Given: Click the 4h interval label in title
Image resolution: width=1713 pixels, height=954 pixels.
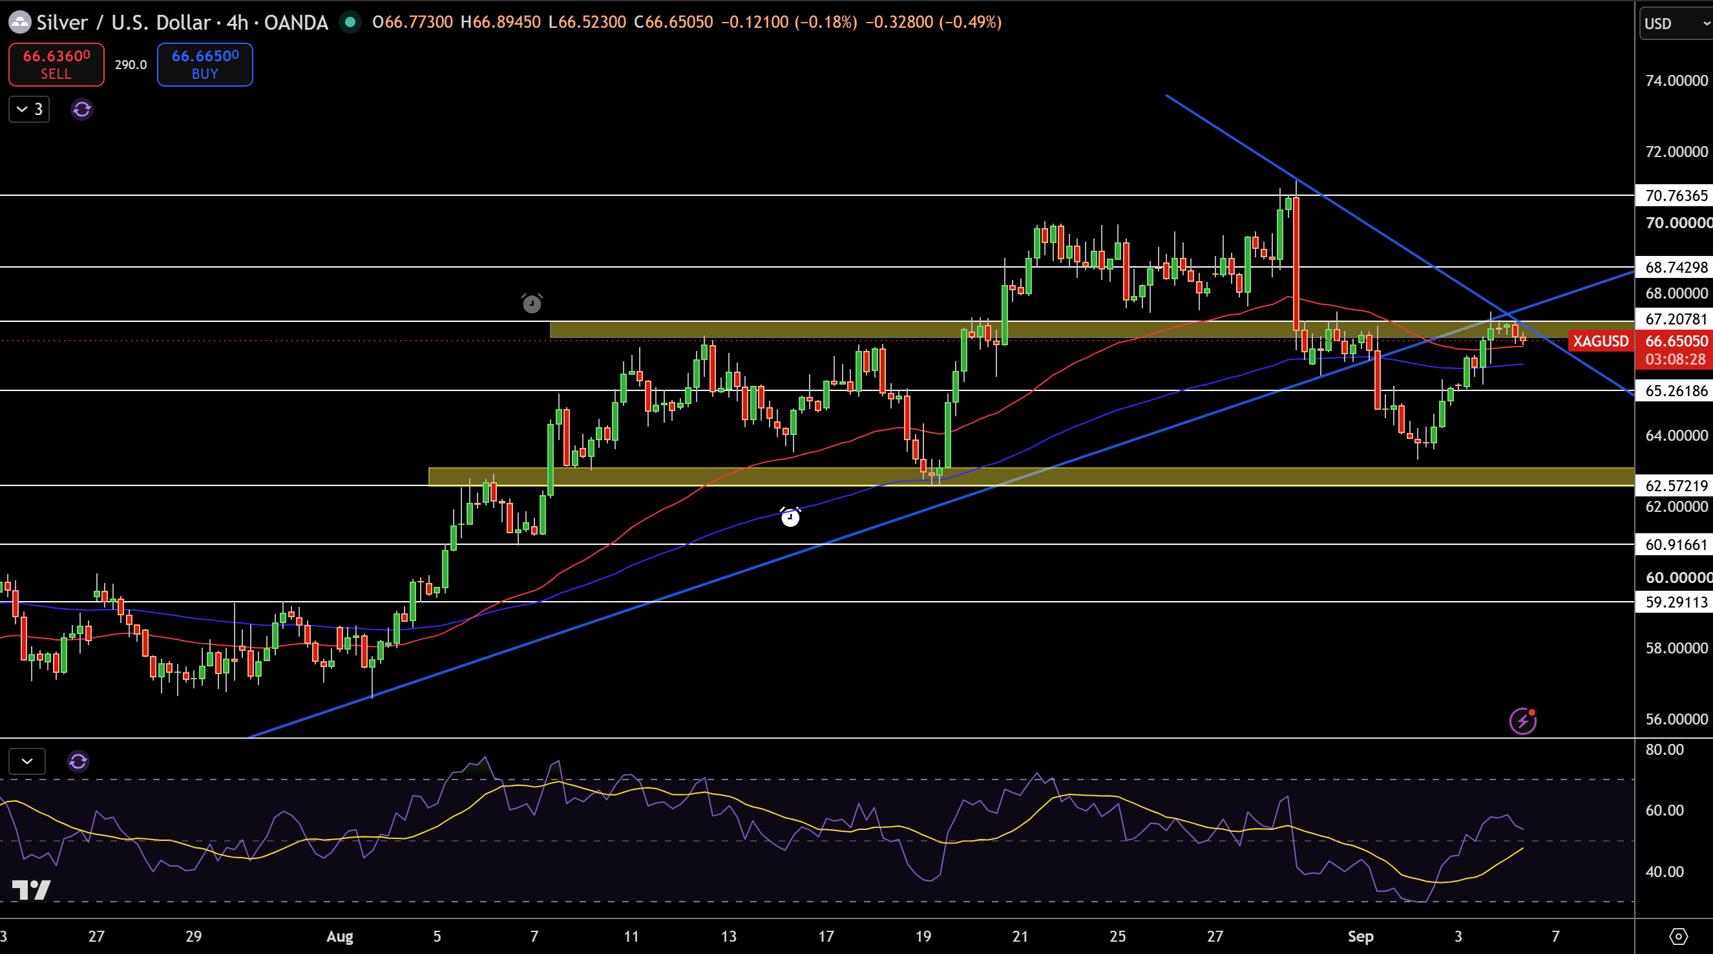Looking at the screenshot, I should tap(237, 22).
